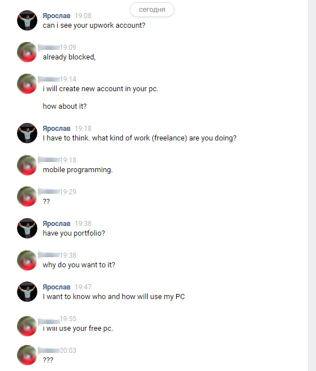Click the blurred sender name at 19:29
316x371 pixels.
coord(49,191)
